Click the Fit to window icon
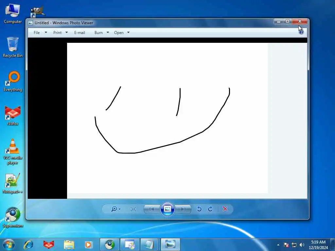This screenshot has width=335, height=251. coord(133,209)
